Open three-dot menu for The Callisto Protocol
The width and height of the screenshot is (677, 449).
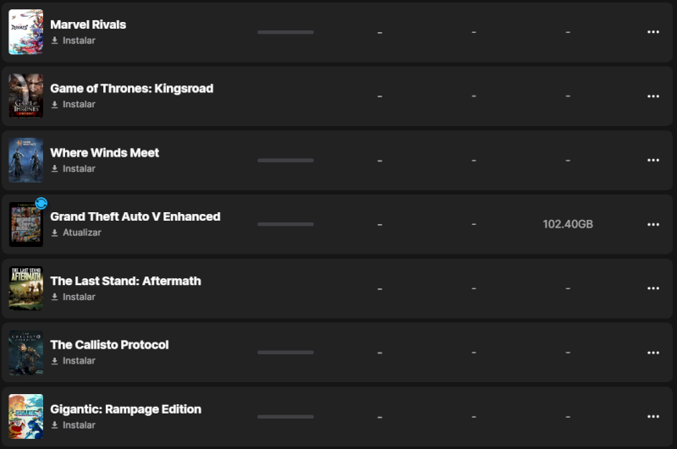[652, 353]
